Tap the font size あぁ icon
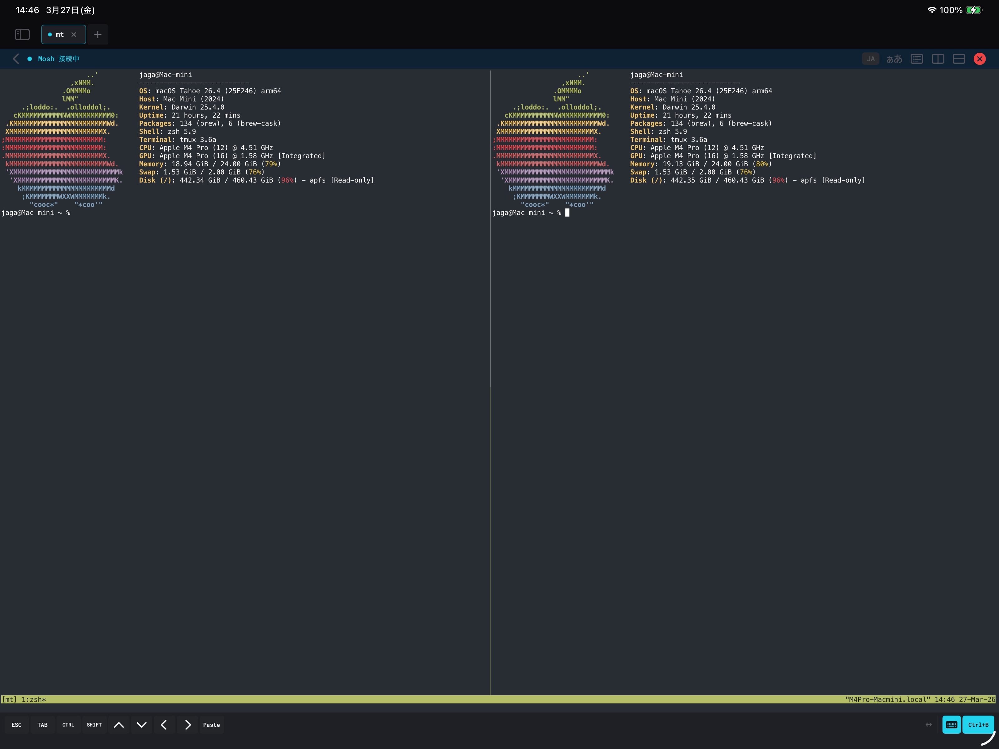The width and height of the screenshot is (999, 749). 895,59
